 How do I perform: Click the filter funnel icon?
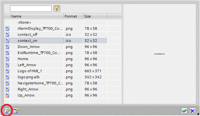point(57,9)
